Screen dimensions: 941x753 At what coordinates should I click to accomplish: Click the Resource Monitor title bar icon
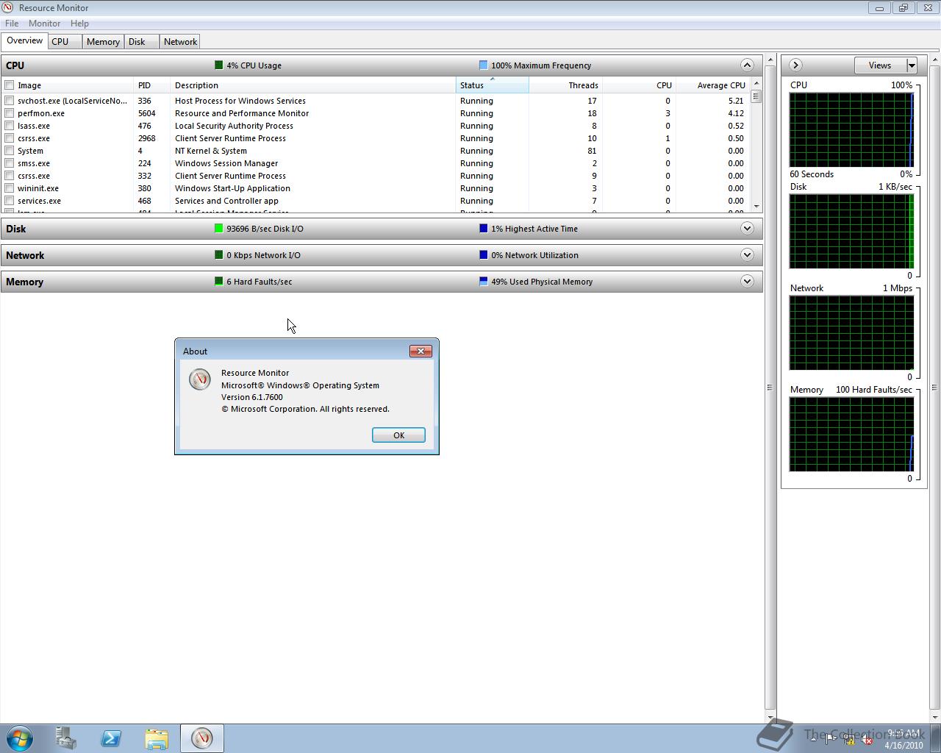(x=7, y=7)
